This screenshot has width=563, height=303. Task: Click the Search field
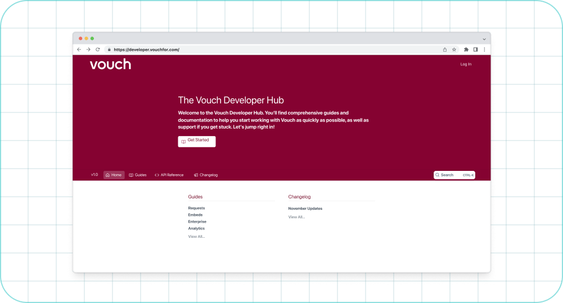tap(454, 175)
